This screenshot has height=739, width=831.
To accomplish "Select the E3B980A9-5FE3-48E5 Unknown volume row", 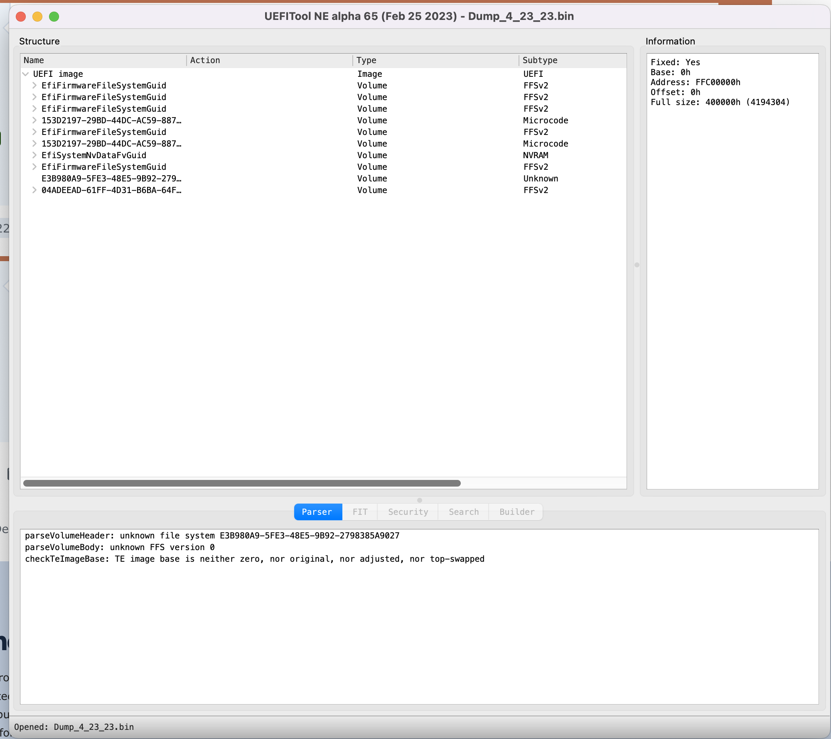I will pos(111,179).
